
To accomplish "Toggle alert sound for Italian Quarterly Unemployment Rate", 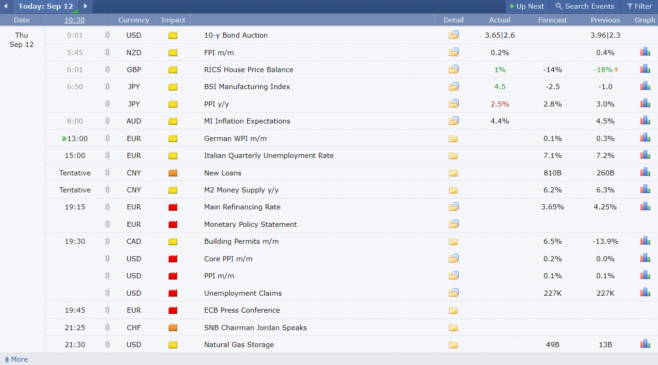I will pos(107,155).
